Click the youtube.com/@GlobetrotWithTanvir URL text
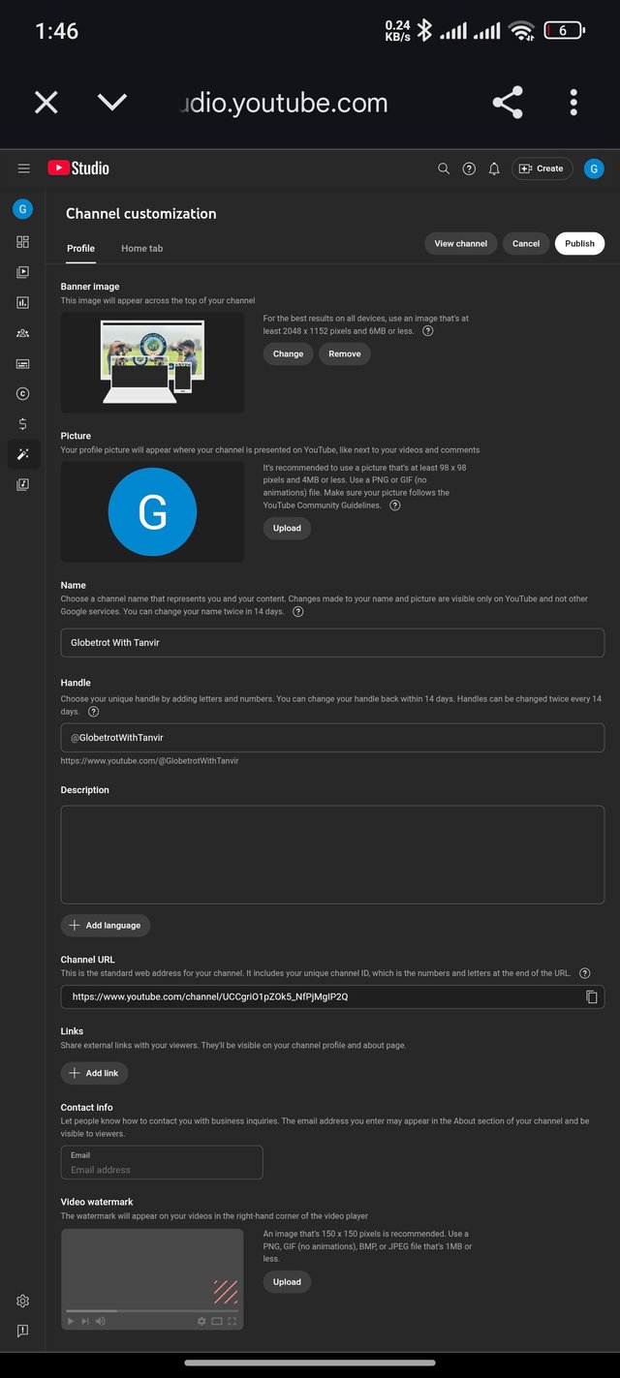The image size is (620, 1378). click(150, 761)
